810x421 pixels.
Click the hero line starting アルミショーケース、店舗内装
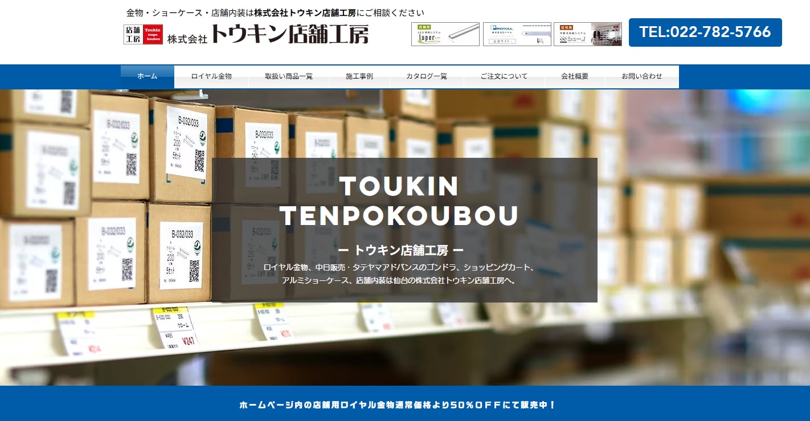tap(399, 280)
